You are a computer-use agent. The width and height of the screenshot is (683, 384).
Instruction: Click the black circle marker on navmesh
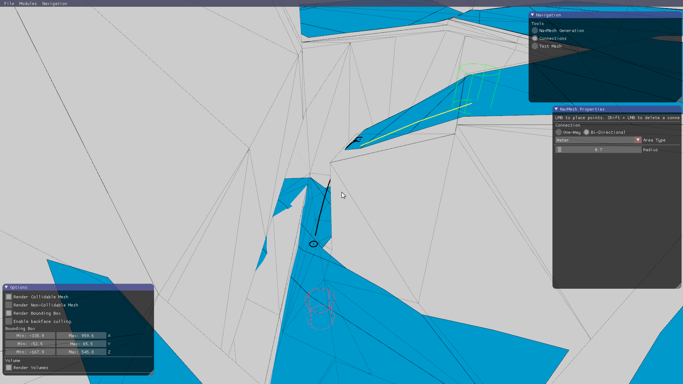[313, 244]
